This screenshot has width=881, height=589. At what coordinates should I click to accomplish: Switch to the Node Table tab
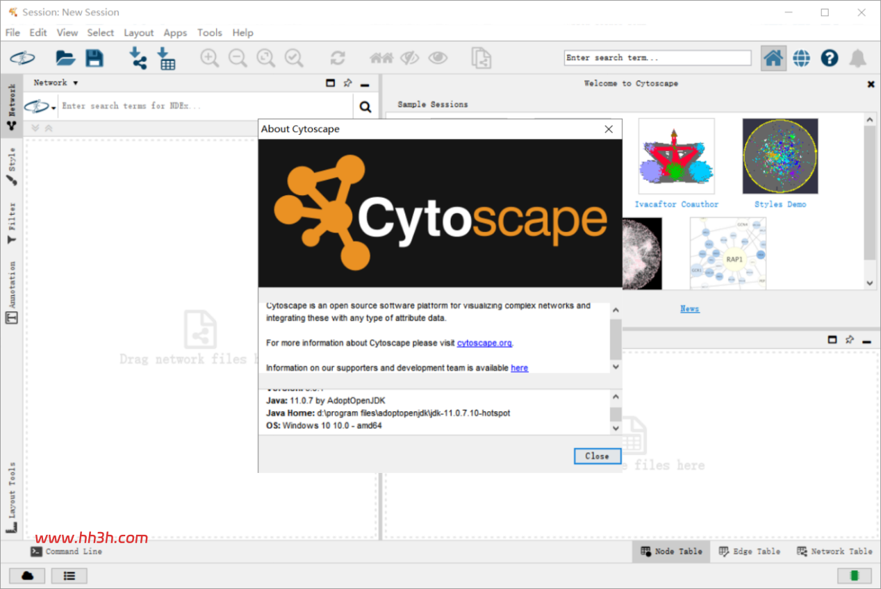(671, 551)
